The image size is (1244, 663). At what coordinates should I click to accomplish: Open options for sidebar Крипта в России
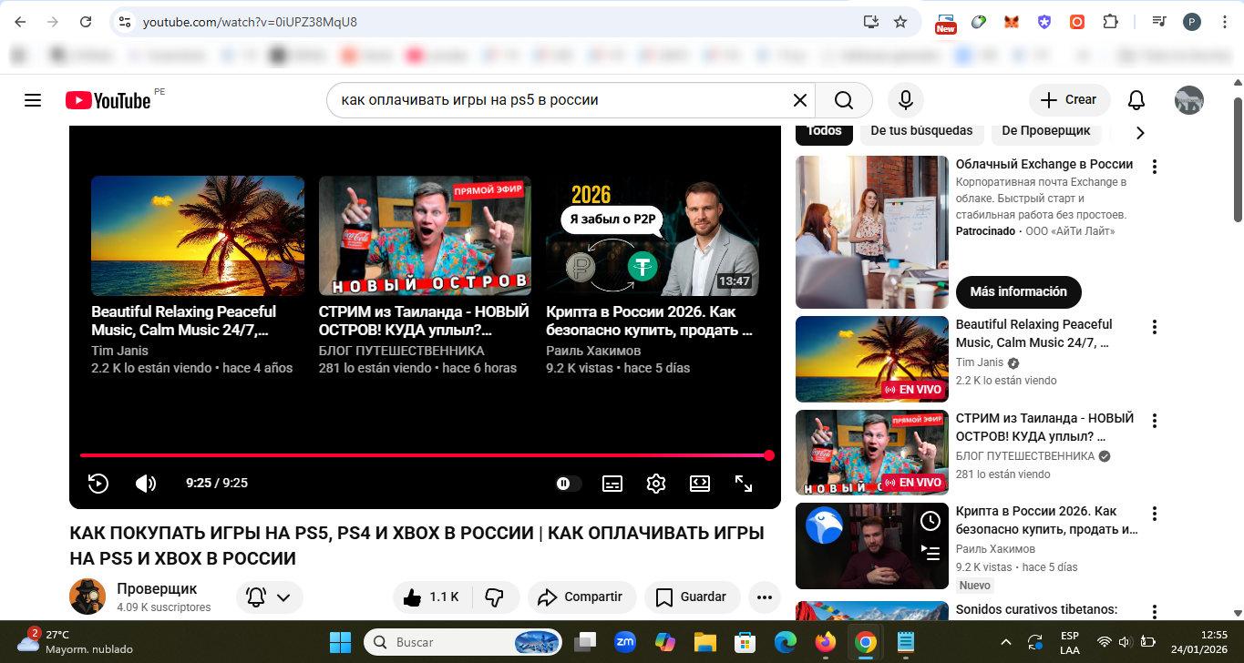coord(1155,514)
